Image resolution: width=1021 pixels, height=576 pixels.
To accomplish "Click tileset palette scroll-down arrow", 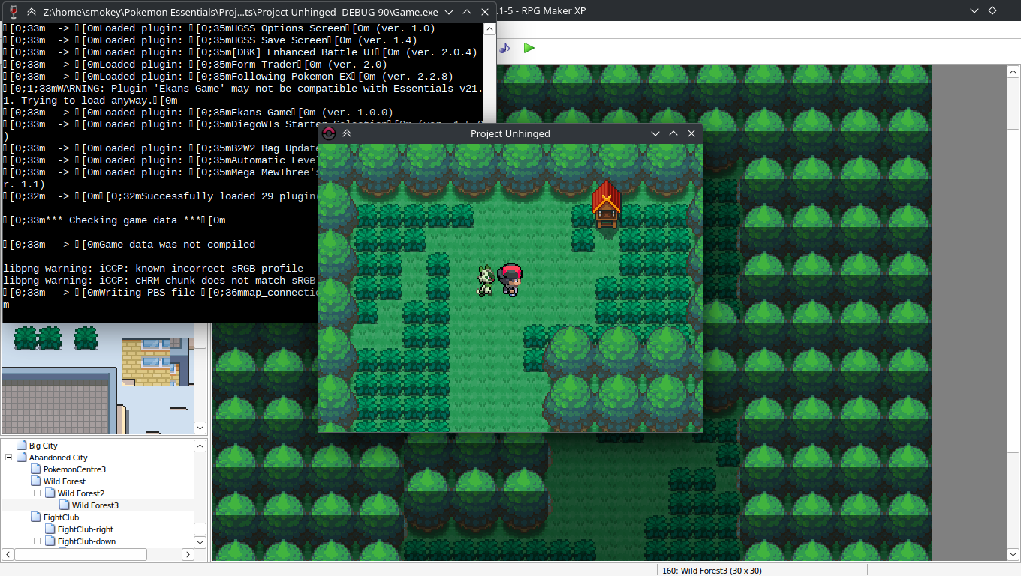I will click(200, 427).
